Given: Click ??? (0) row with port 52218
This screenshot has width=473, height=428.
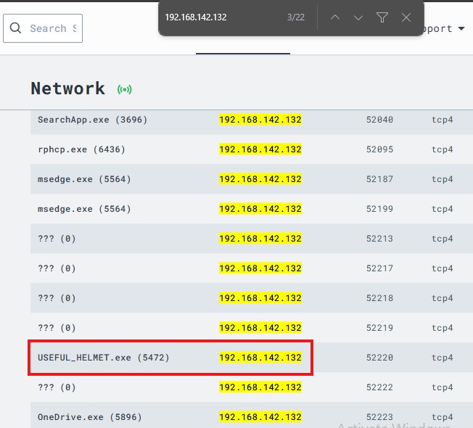Looking at the screenshot, I should pyautogui.click(x=252, y=298).
